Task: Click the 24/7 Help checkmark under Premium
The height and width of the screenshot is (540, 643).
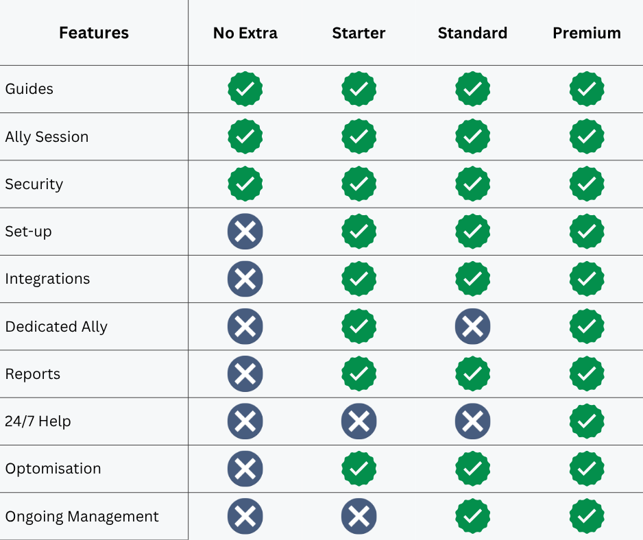Action: click(x=587, y=421)
